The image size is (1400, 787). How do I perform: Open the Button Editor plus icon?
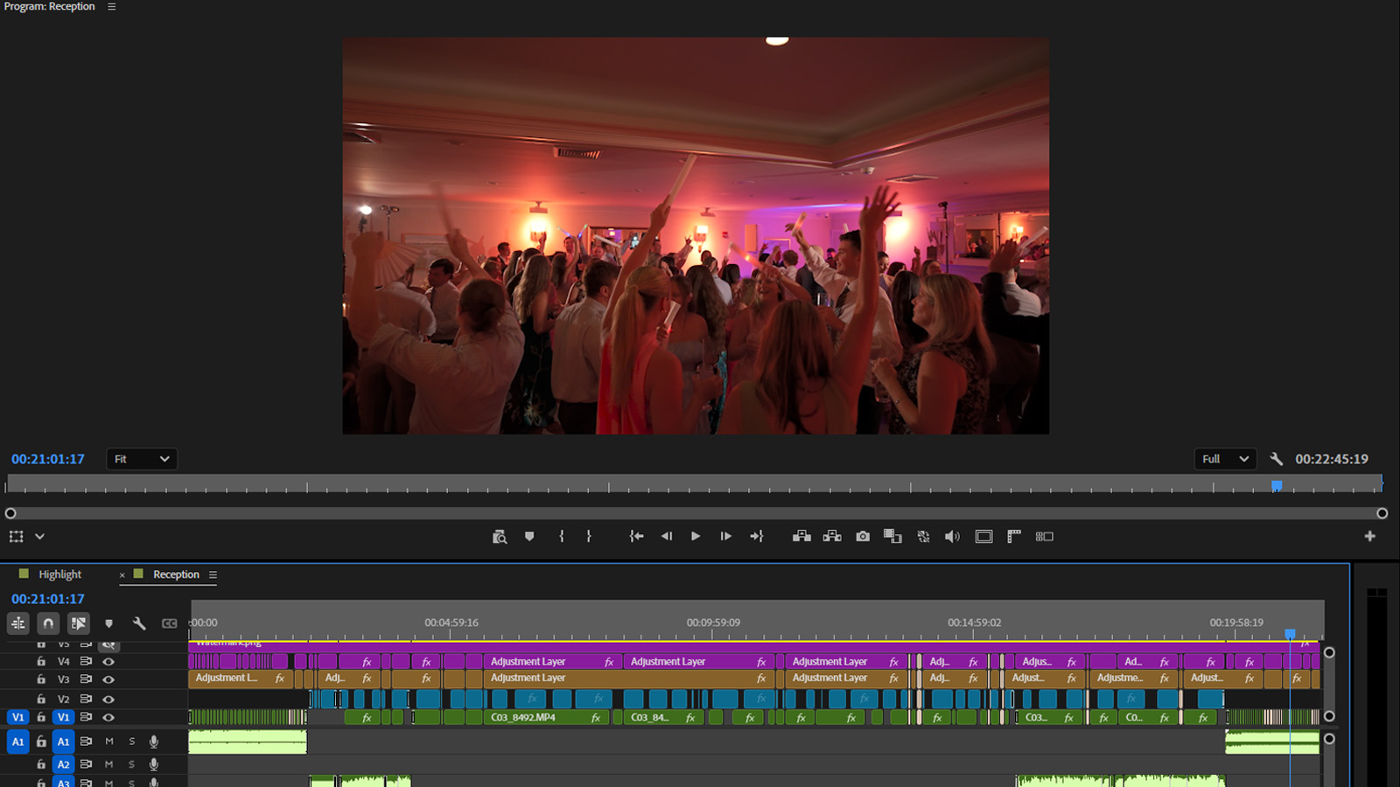coord(1370,536)
